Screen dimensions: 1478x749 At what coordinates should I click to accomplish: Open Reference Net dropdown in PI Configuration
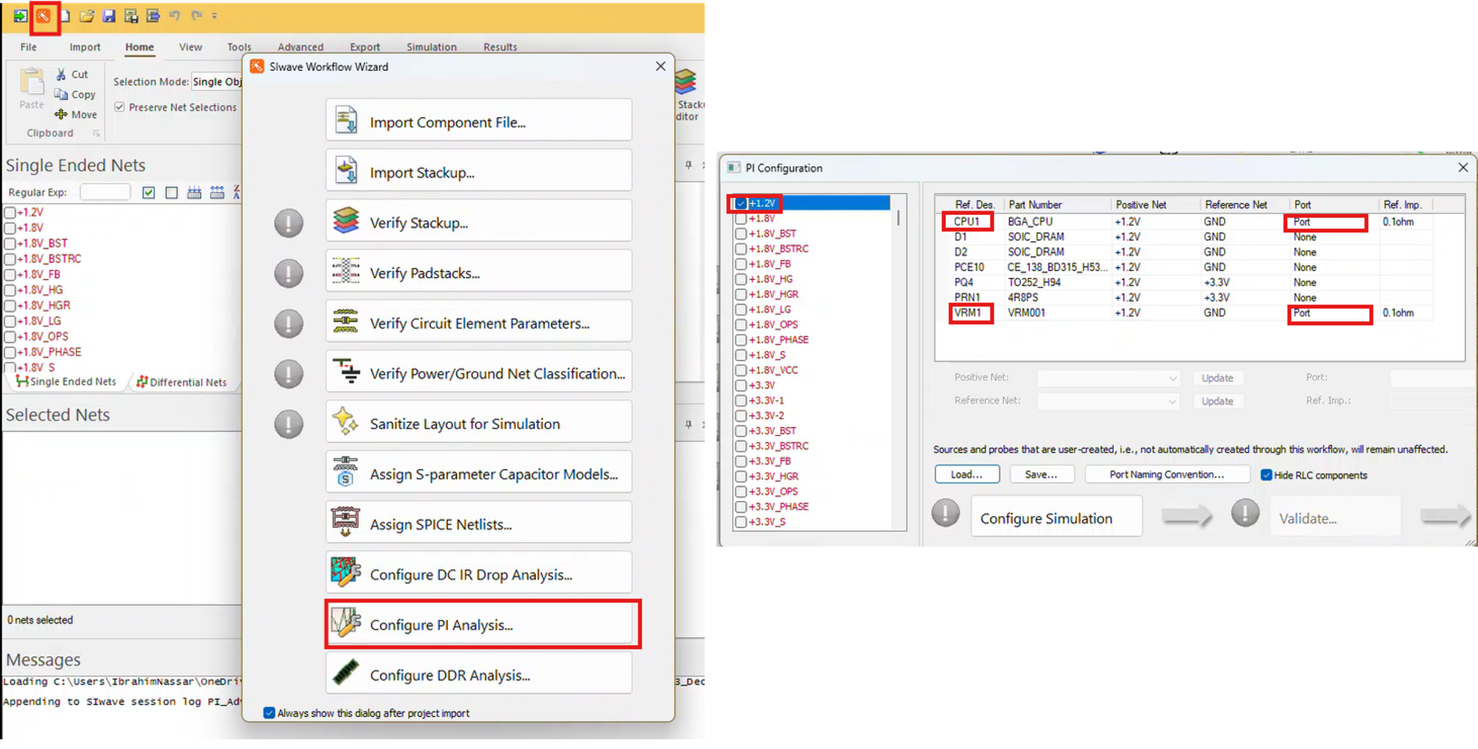1108,401
